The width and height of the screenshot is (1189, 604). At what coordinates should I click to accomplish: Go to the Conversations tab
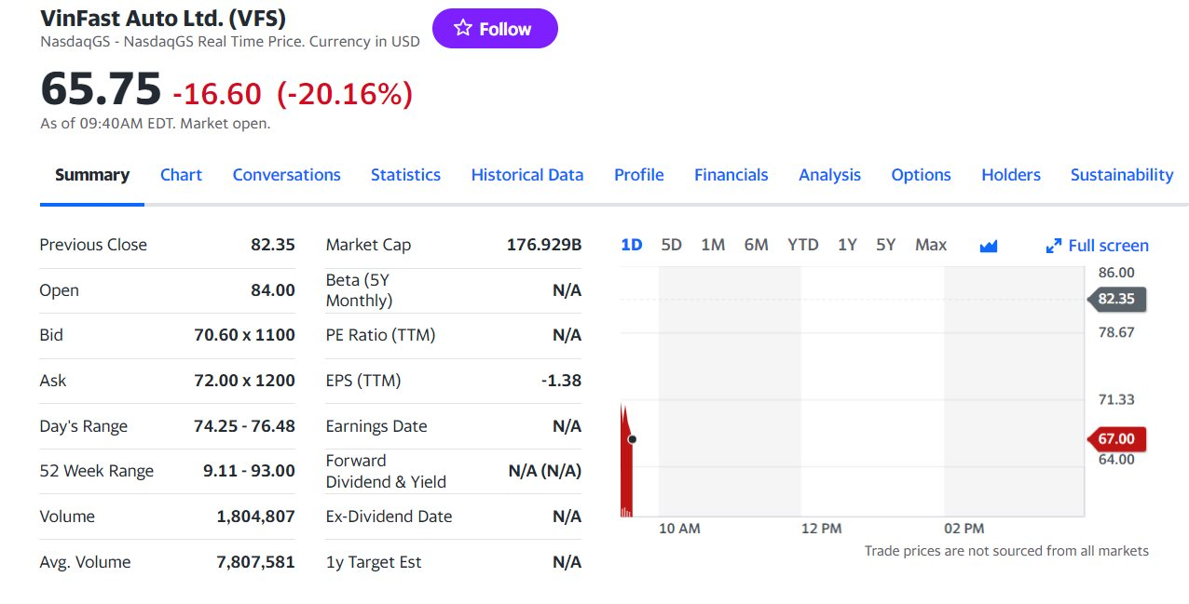[286, 175]
